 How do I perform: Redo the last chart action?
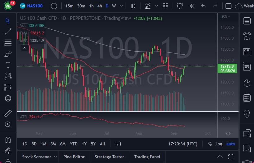[x=215, y=6]
